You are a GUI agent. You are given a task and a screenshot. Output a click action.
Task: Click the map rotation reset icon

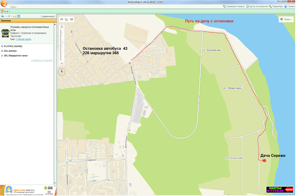click(67, 19)
